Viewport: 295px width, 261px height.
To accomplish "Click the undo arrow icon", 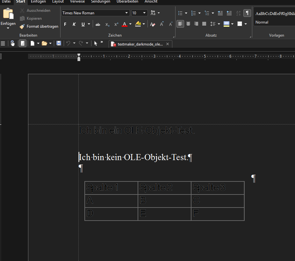I will 68,43.
